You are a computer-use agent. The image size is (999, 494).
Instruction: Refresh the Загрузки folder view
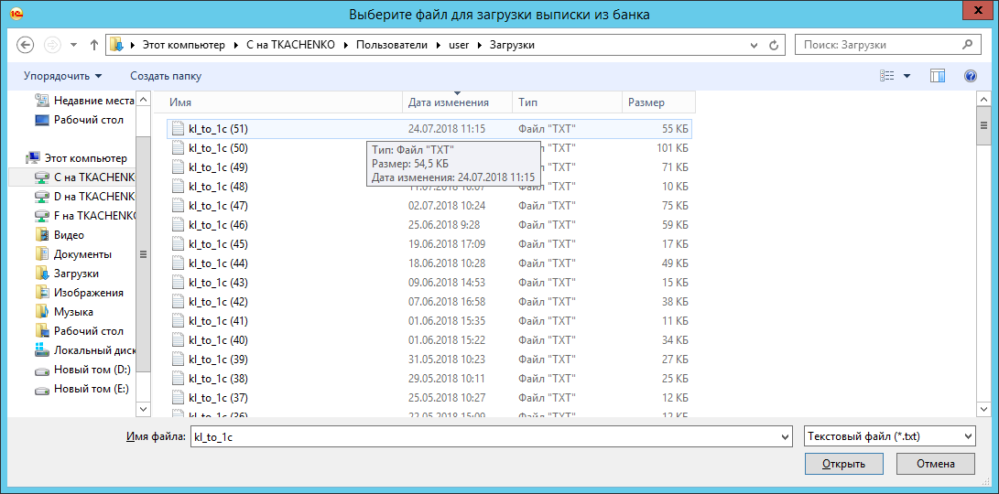(x=775, y=45)
